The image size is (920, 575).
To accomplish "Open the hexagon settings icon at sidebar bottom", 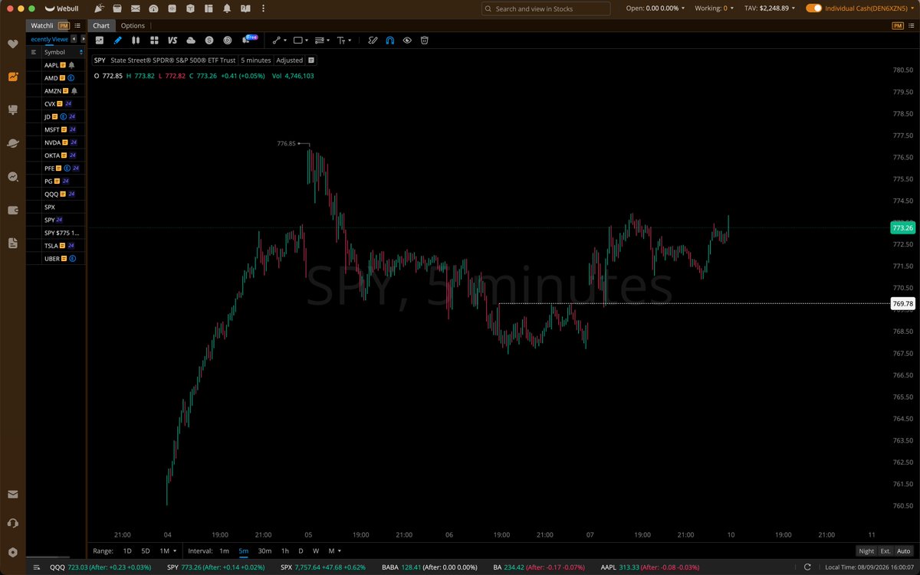I will 12,552.
